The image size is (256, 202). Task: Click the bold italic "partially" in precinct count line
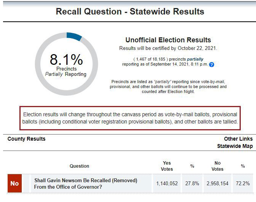(x=195, y=59)
